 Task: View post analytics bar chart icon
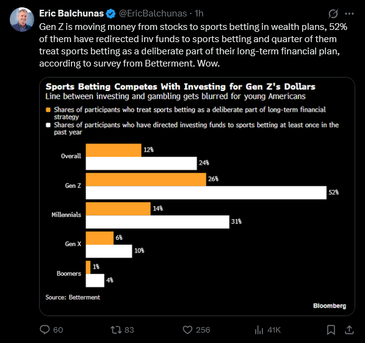259,330
